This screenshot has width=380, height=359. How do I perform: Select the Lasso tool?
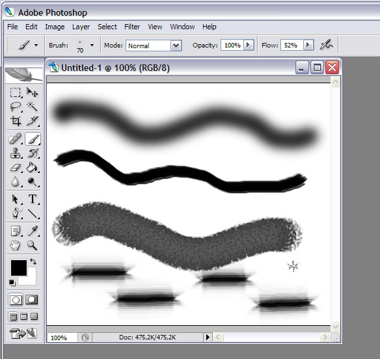(x=15, y=107)
